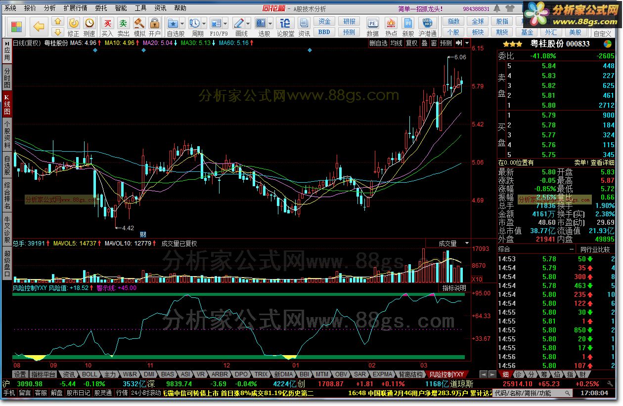Click the notification bell in title bar
Viewport: 623px width, 406px height.
coord(498,8)
